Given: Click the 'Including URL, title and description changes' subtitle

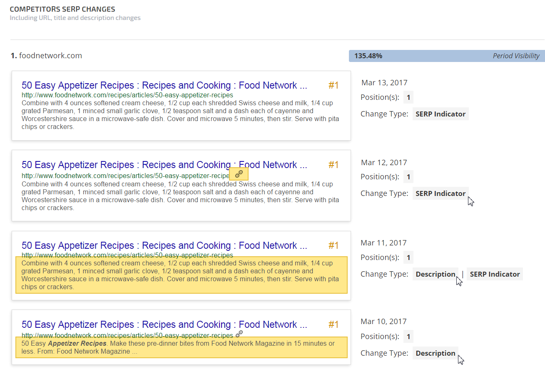Looking at the screenshot, I should click(x=75, y=18).
